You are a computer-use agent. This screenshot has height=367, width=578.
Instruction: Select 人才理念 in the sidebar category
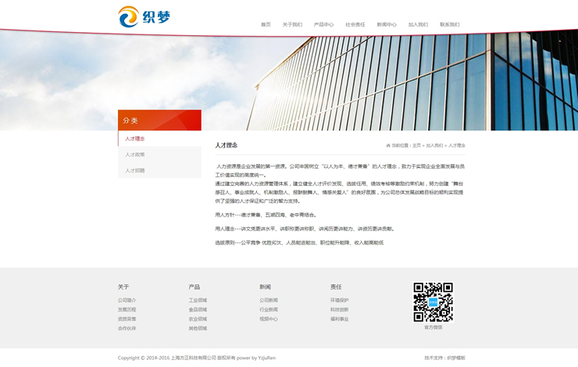(135, 138)
